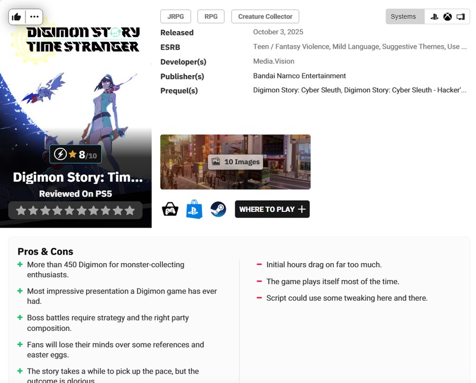Click the lightning bolt review score icon
This screenshot has height=383, width=476.
pyautogui.click(x=61, y=154)
